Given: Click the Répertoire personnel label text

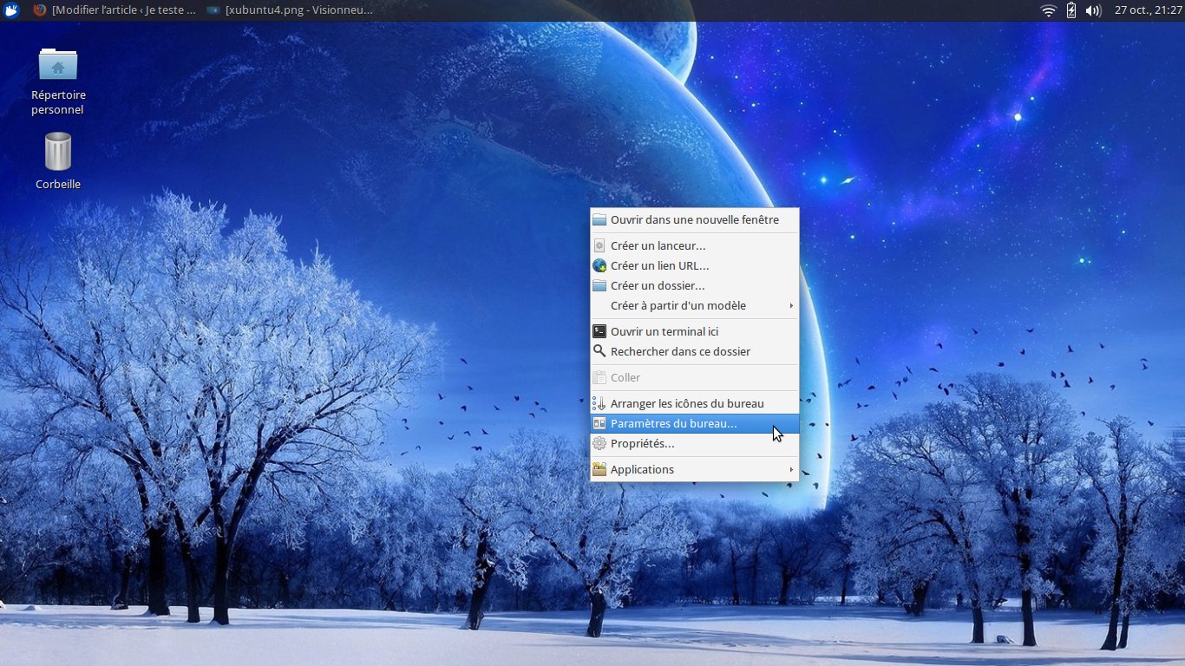Looking at the screenshot, I should pos(58,102).
